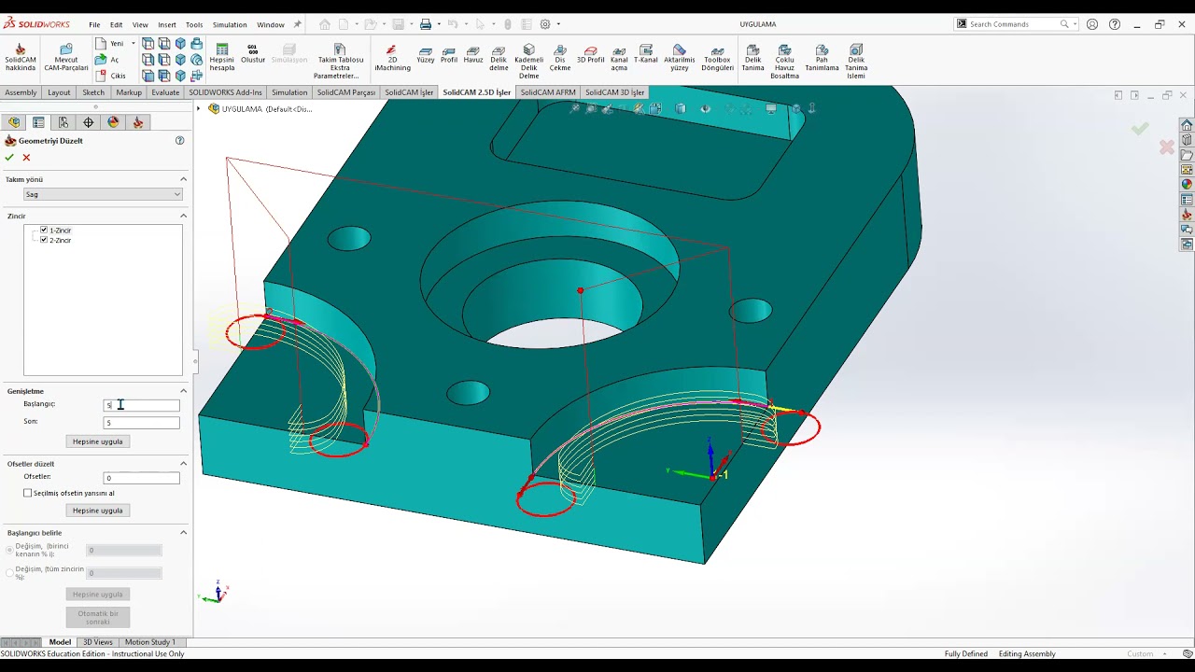Choose the T-Kanal operation icon
Image resolution: width=1195 pixels, height=672 pixels.
646,55
